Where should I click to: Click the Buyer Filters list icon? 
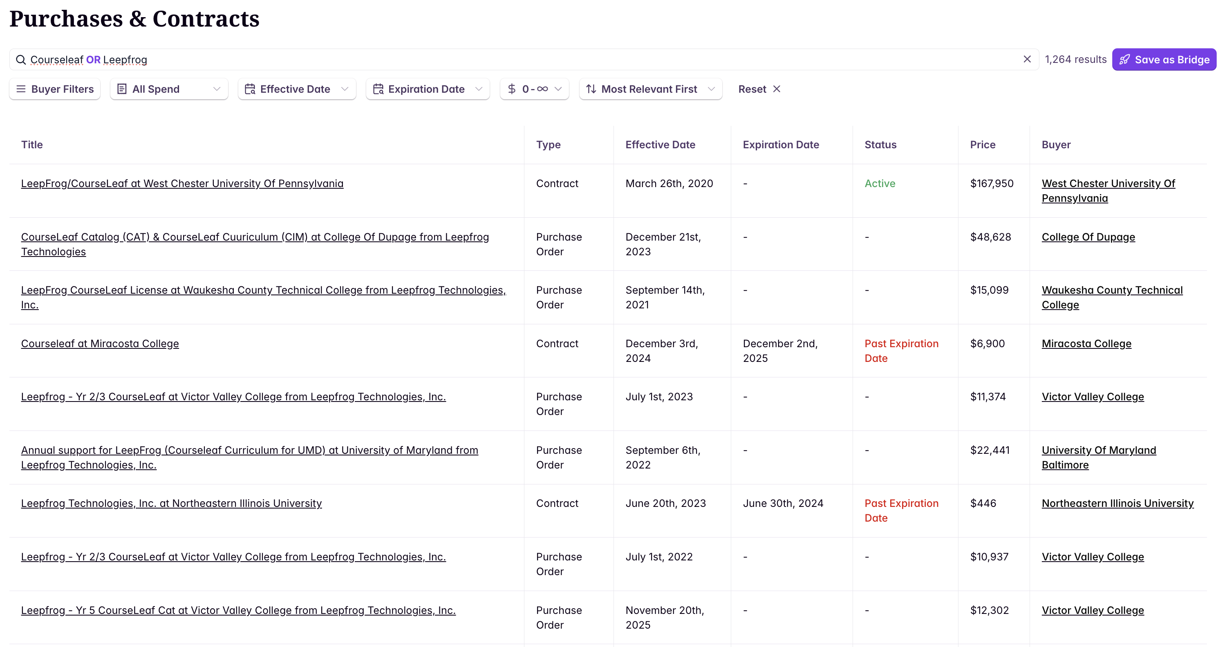(x=21, y=89)
